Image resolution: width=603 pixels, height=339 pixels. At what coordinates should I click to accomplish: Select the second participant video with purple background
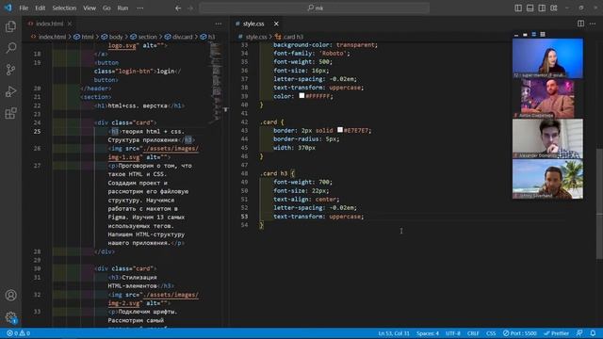pyautogui.click(x=547, y=98)
